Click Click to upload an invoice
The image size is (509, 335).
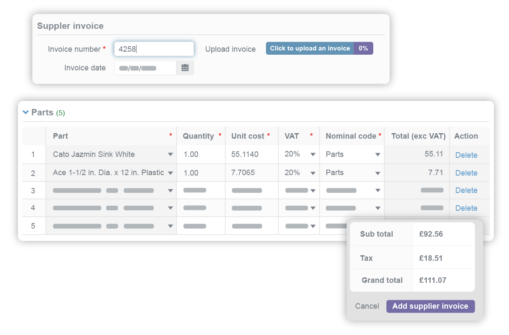(x=310, y=48)
